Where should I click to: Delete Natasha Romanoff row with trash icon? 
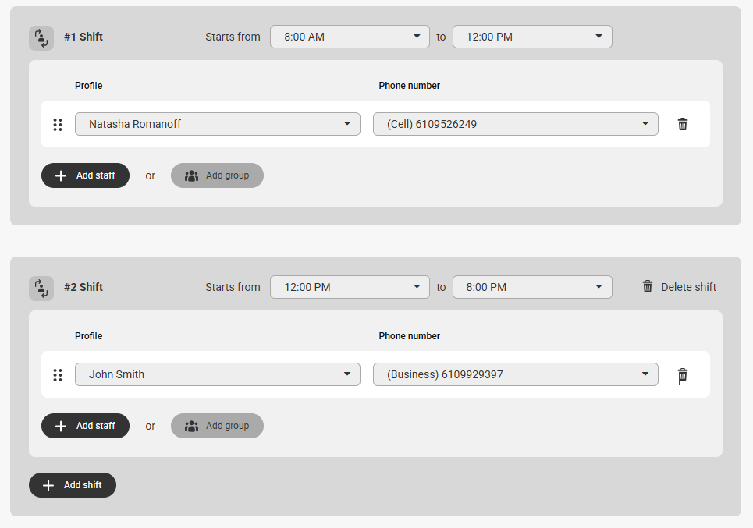pyautogui.click(x=683, y=124)
